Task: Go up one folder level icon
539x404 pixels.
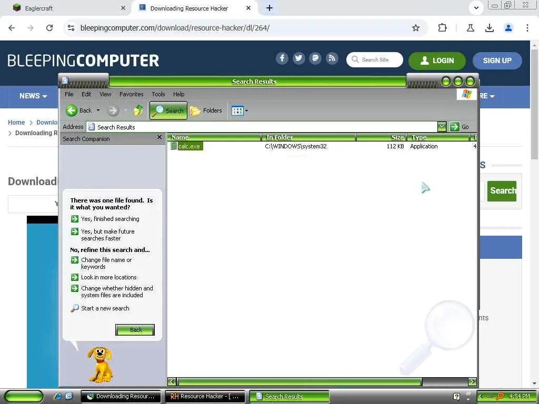Action: click(x=138, y=110)
